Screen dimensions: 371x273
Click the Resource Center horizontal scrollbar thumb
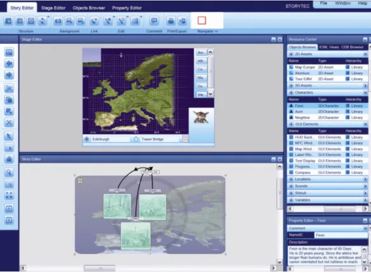click(340, 209)
